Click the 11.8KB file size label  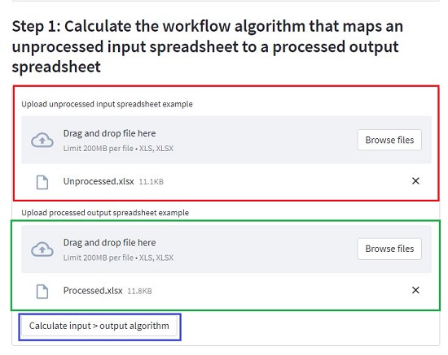[x=139, y=291]
